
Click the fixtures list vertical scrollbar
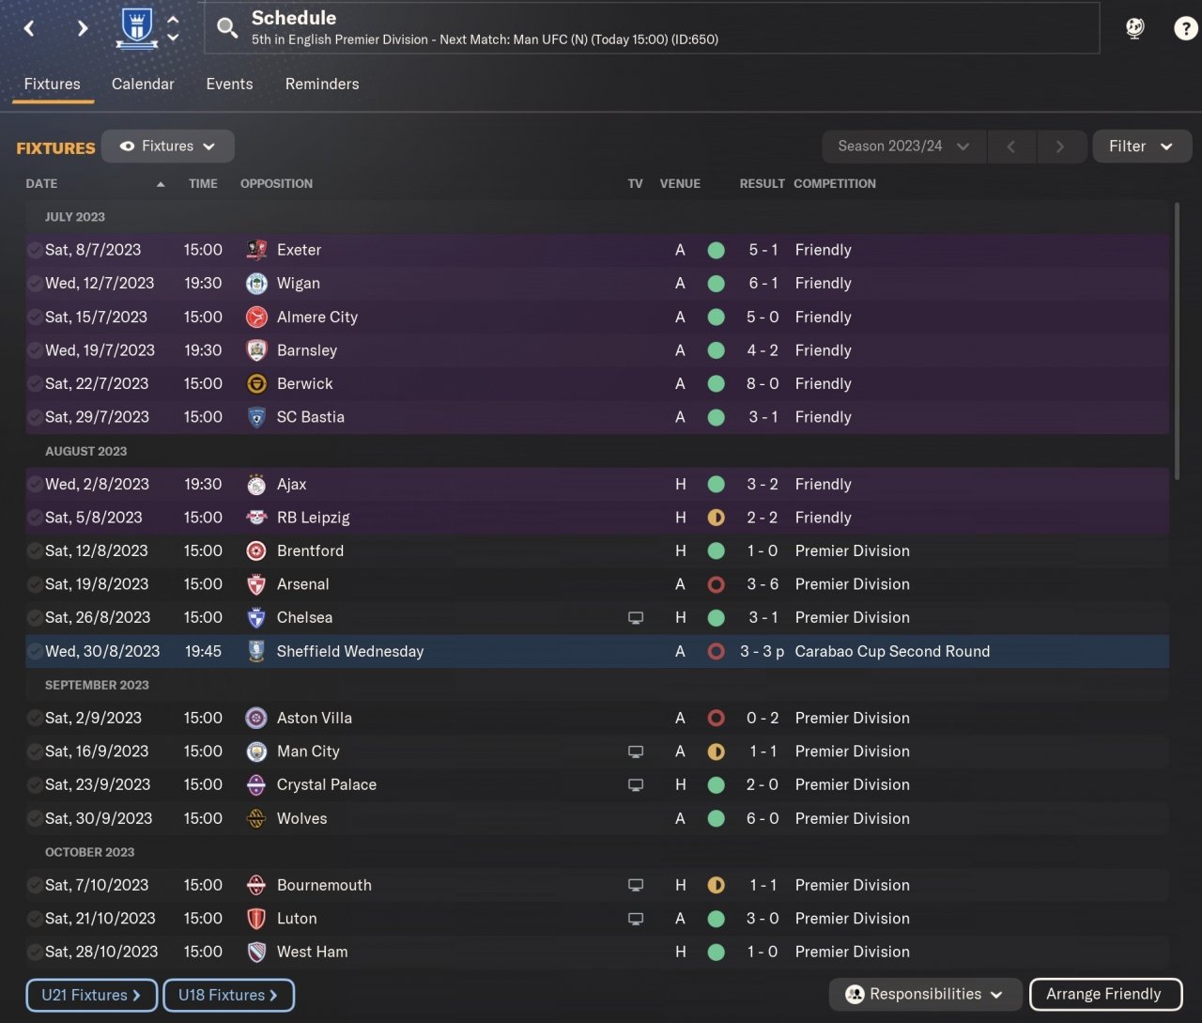click(x=1177, y=338)
